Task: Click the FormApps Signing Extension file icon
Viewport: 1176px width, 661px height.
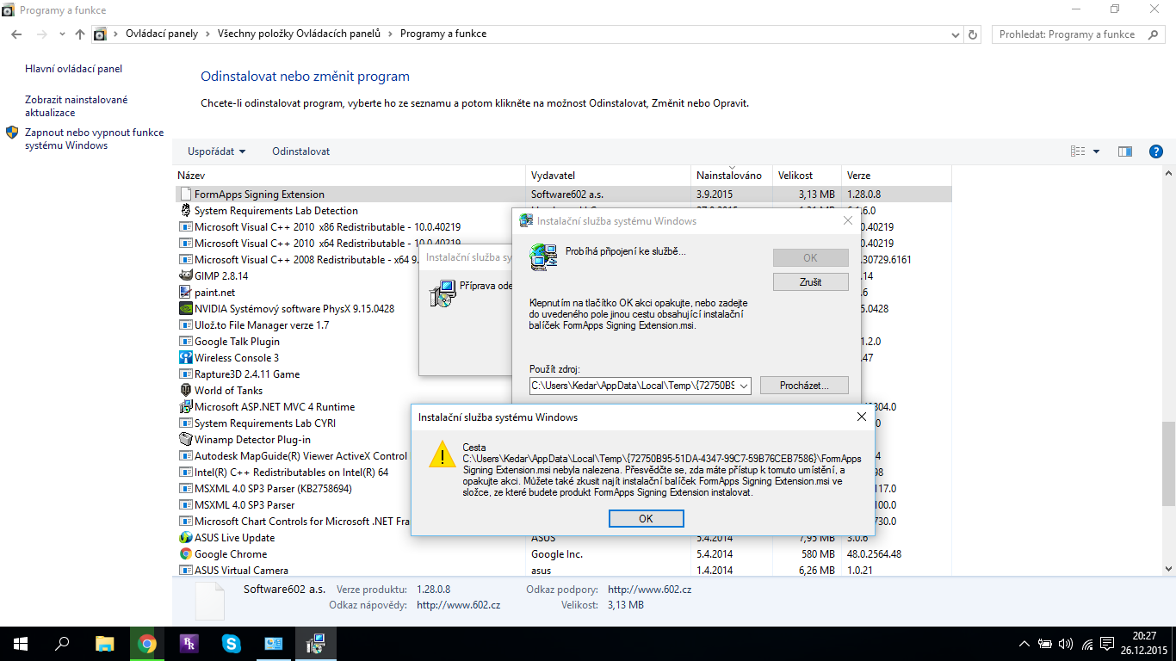Action: (x=185, y=195)
